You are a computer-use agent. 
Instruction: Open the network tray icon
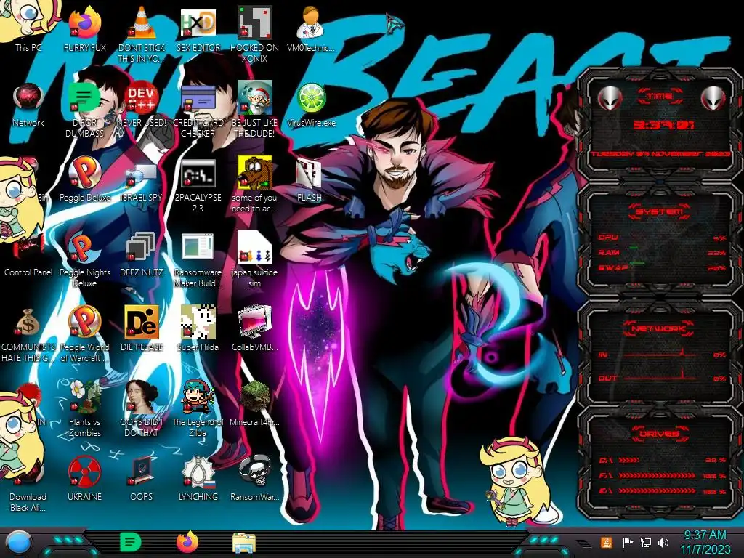click(x=646, y=543)
